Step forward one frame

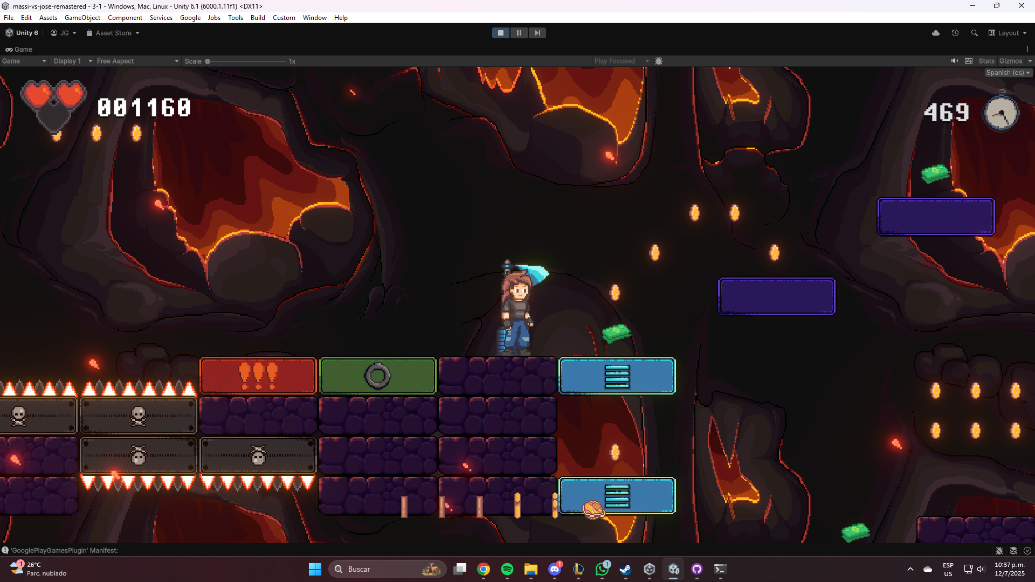(x=537, y=33)
